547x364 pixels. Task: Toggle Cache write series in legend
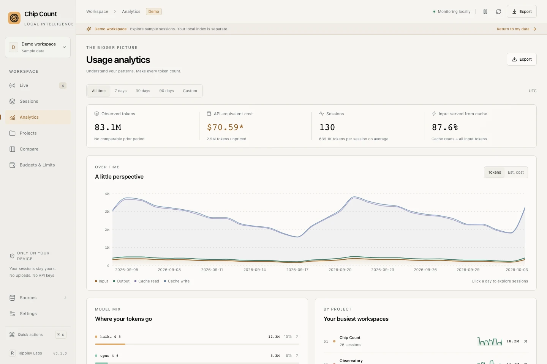point(177,281)
